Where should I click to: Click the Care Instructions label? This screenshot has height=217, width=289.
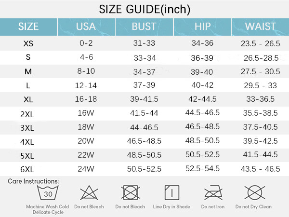(33, 181)
